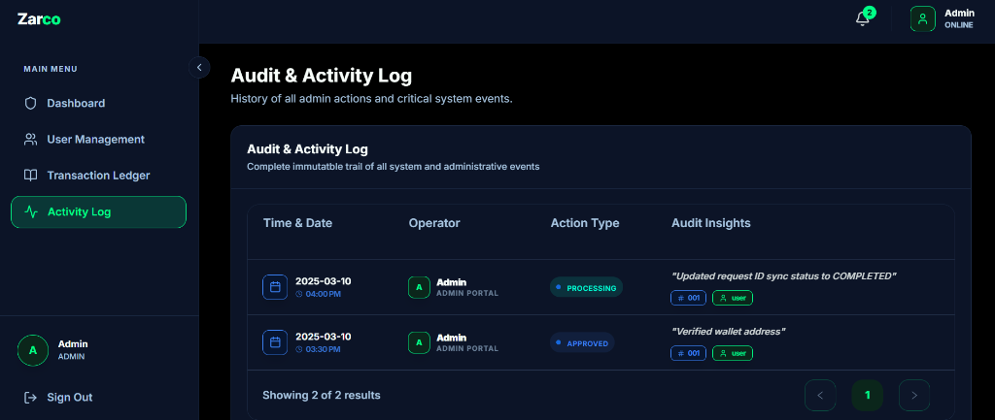Click the Dashboard shield icon
This screenshot has height=420, width=995.
click(30, 103)
